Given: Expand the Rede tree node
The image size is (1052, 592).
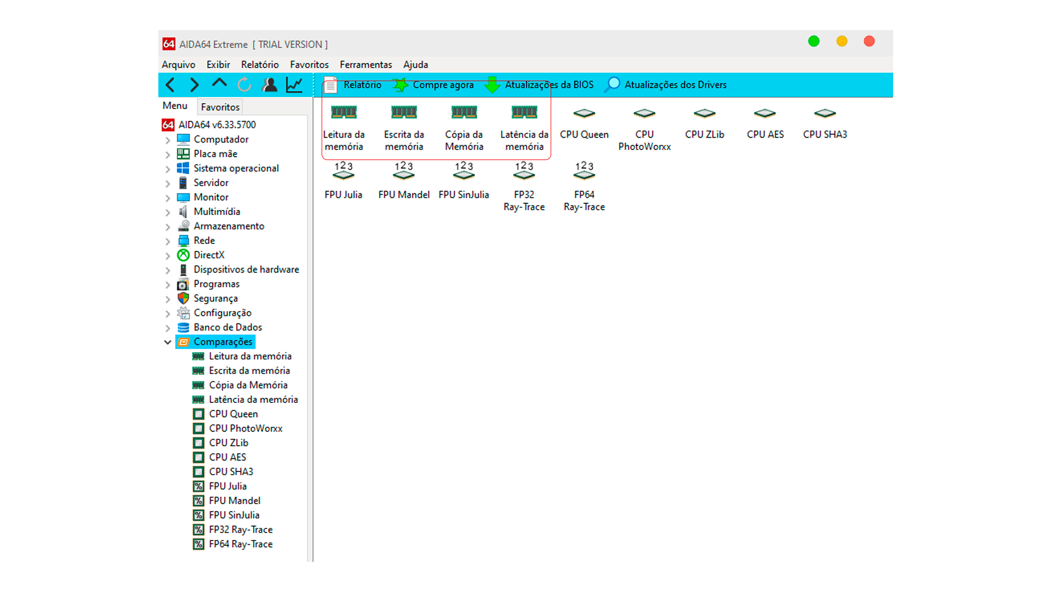Looking at the screenshot, I should point(168,241).
